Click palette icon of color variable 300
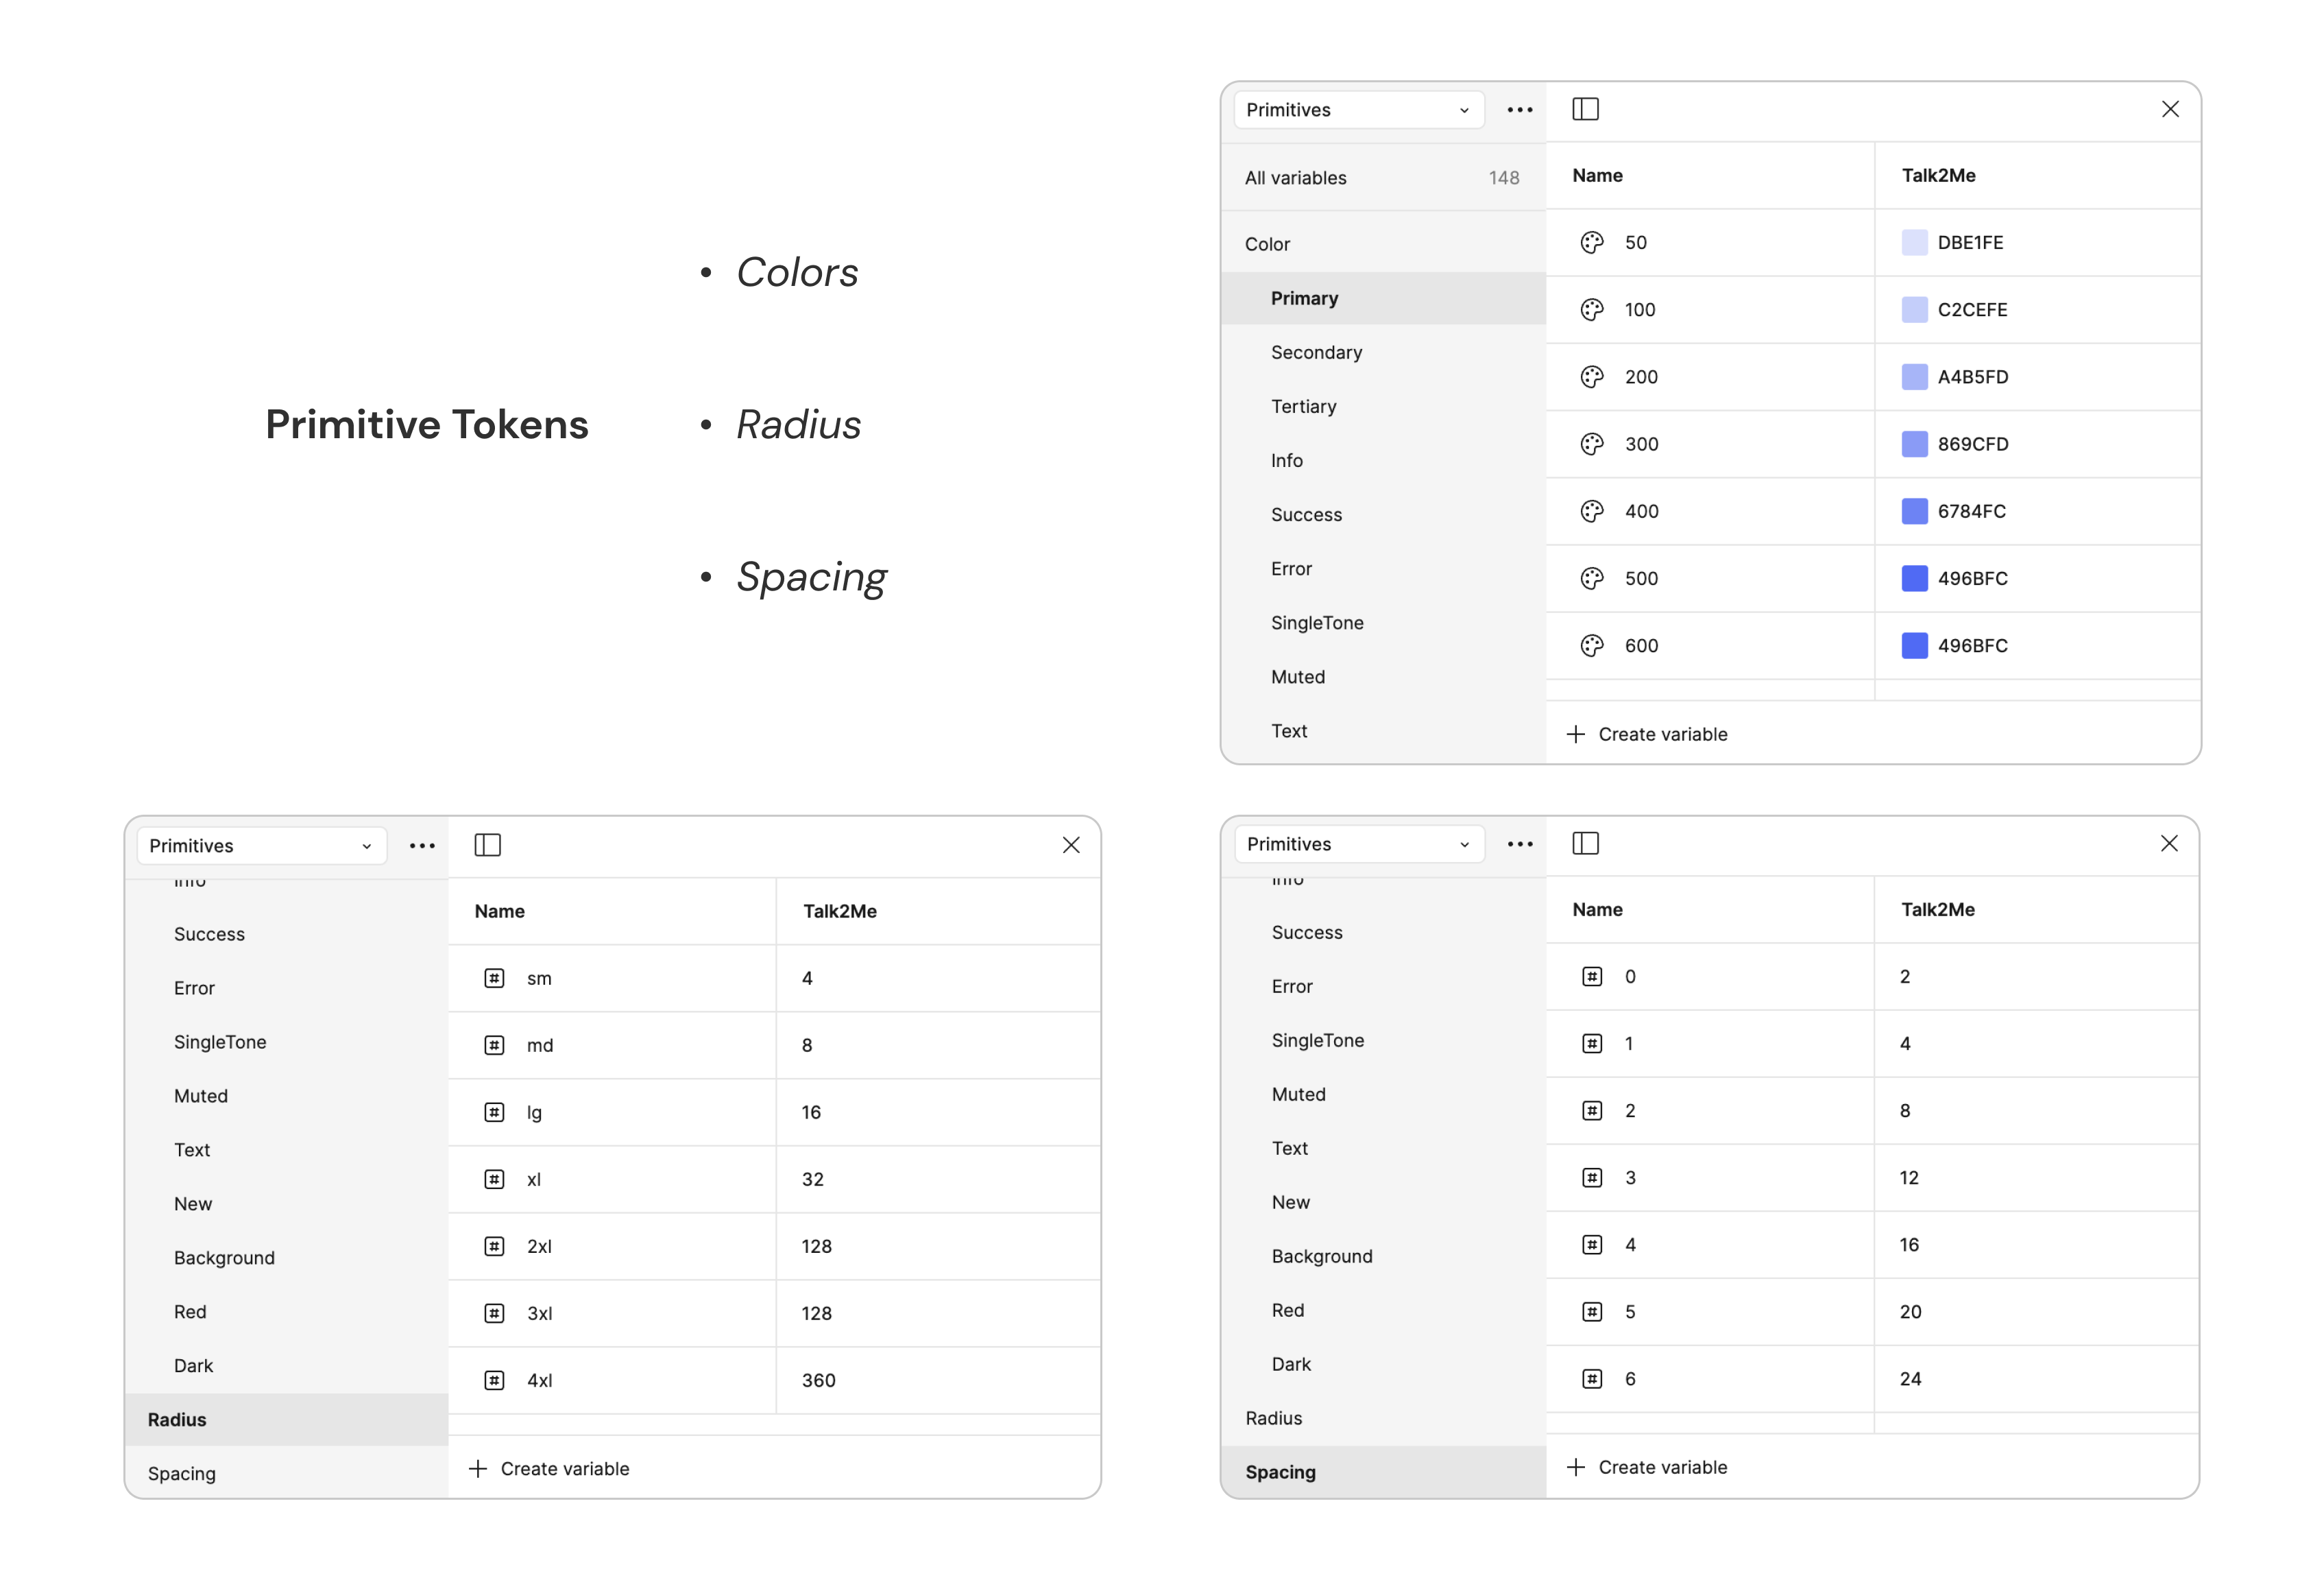The width and height of the screenshot is (2324, 1580). click(x=1591, y=443)
